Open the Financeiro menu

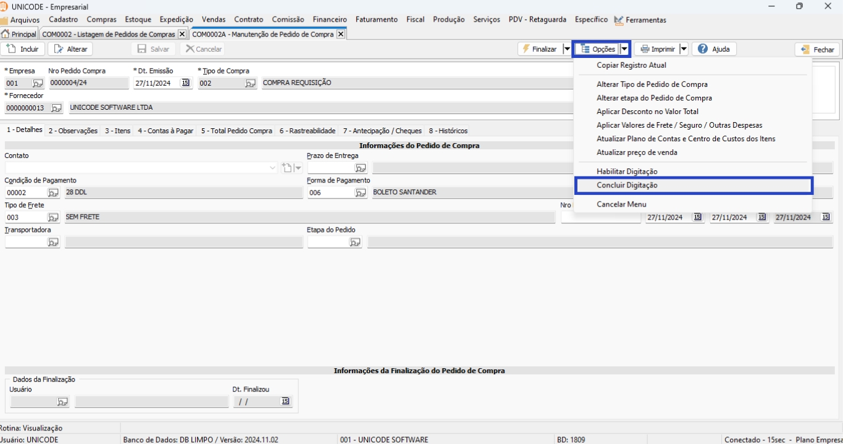tap(330, 20)
